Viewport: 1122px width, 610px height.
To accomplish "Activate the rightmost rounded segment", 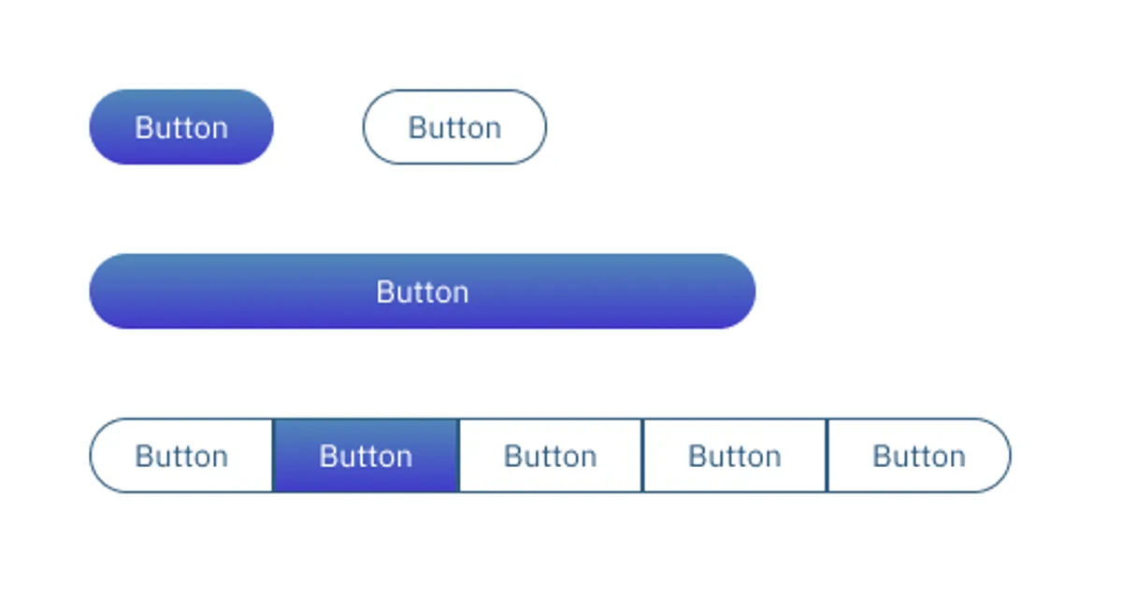I will (919, 455).
